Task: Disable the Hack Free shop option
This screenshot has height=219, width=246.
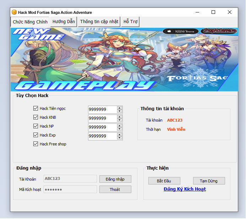Action: click(35, 144)
